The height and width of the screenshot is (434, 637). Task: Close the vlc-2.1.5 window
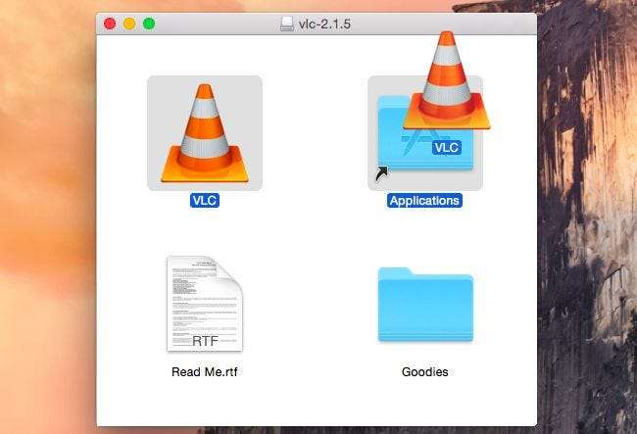[110, 24]
